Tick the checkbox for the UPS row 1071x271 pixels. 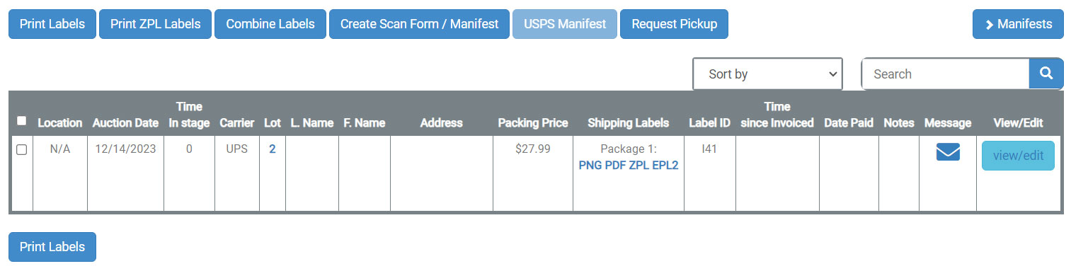21,150
